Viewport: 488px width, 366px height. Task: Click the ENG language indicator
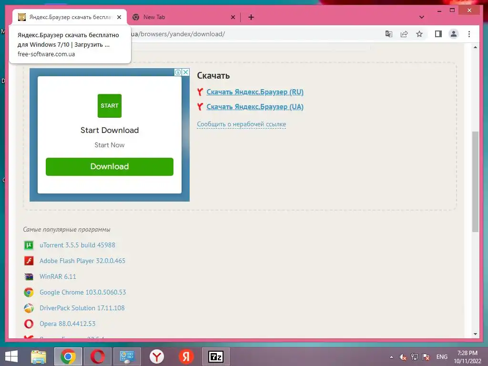click(442, 357)
